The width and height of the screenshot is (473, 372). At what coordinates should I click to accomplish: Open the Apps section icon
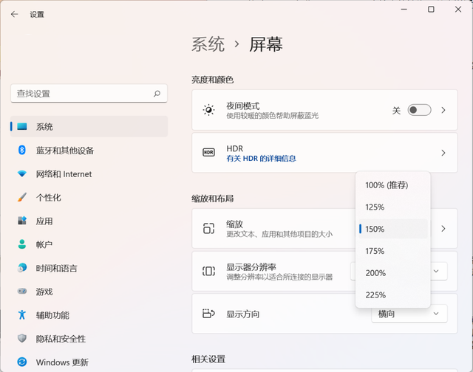click(22, 221)
